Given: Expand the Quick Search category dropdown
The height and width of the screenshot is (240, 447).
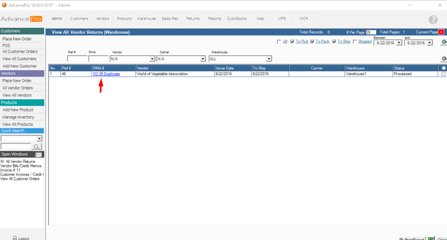Looking at the screenshot, I should tap(40, 139).
